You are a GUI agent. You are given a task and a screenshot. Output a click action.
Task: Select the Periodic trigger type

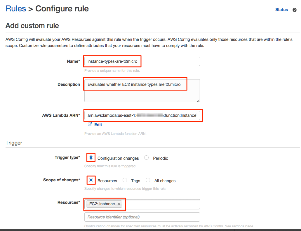point(146,157)
